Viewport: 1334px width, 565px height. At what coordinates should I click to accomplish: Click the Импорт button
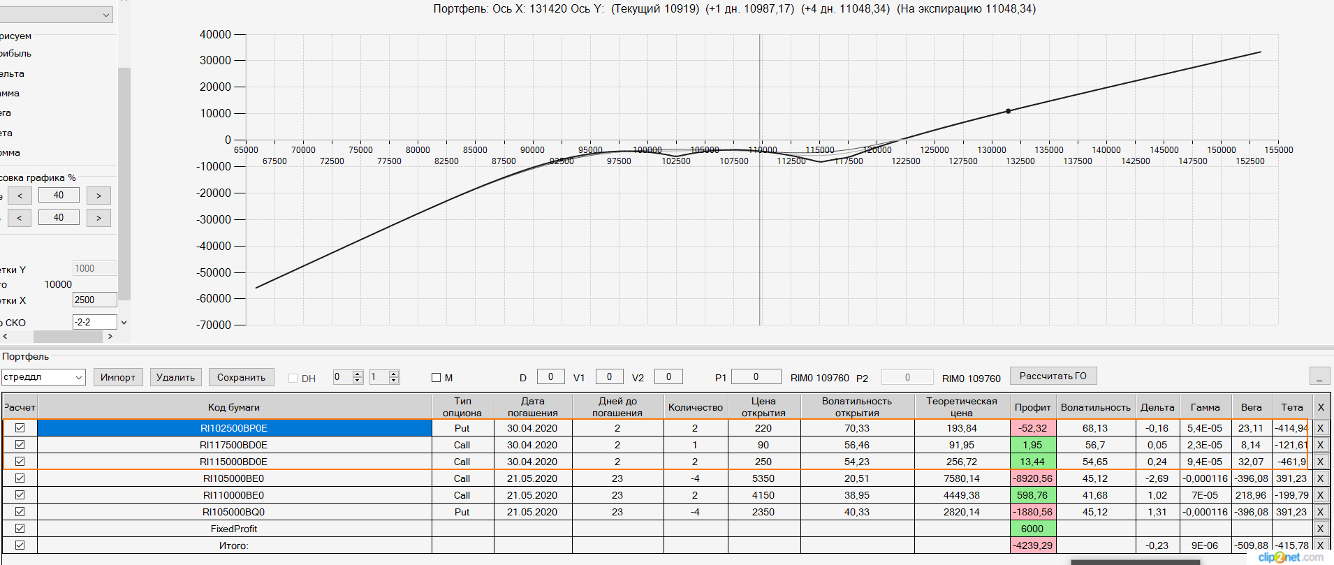pyautogui.click(x=118, y=377)
